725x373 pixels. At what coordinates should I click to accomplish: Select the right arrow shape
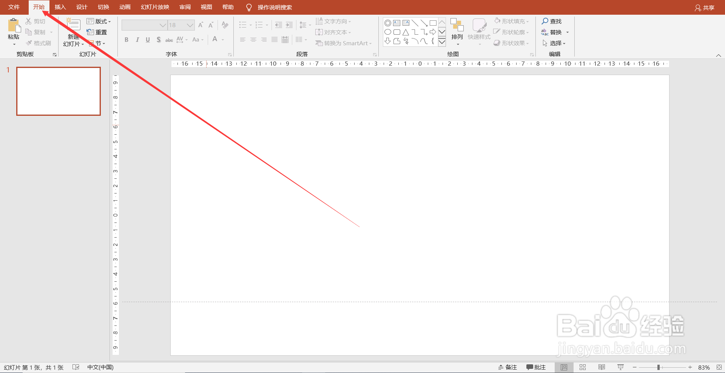click(433, 32)
